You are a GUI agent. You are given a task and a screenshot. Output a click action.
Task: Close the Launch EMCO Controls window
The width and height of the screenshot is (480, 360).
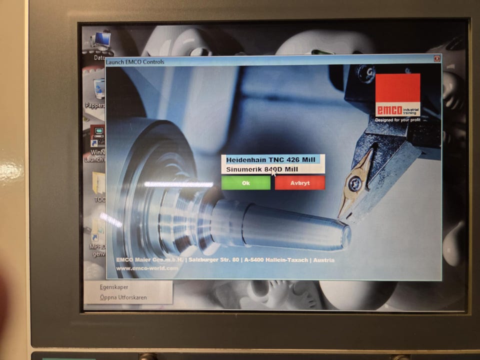click(437, 58)
